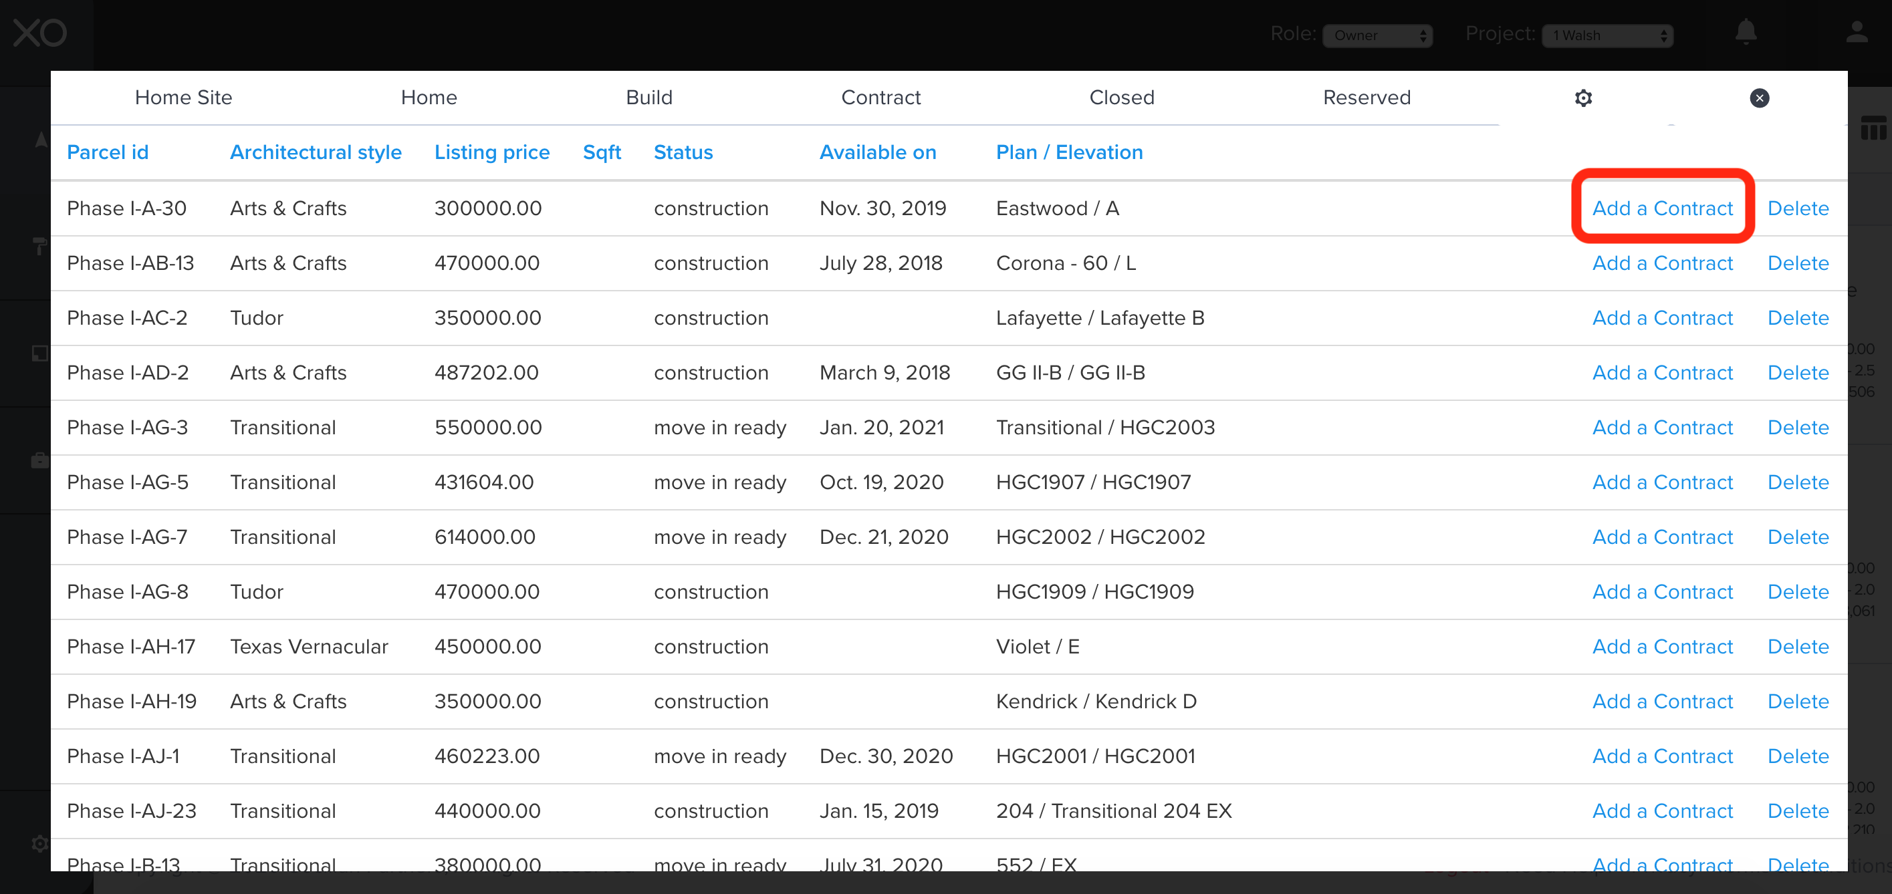
Task: Click the XO logo
Action: (x=40, y=33)
